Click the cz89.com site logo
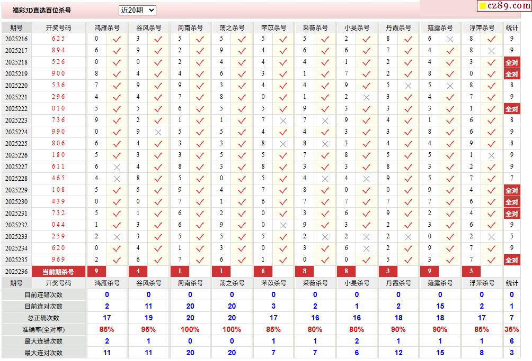532x361 pixels. coord(504,6)
